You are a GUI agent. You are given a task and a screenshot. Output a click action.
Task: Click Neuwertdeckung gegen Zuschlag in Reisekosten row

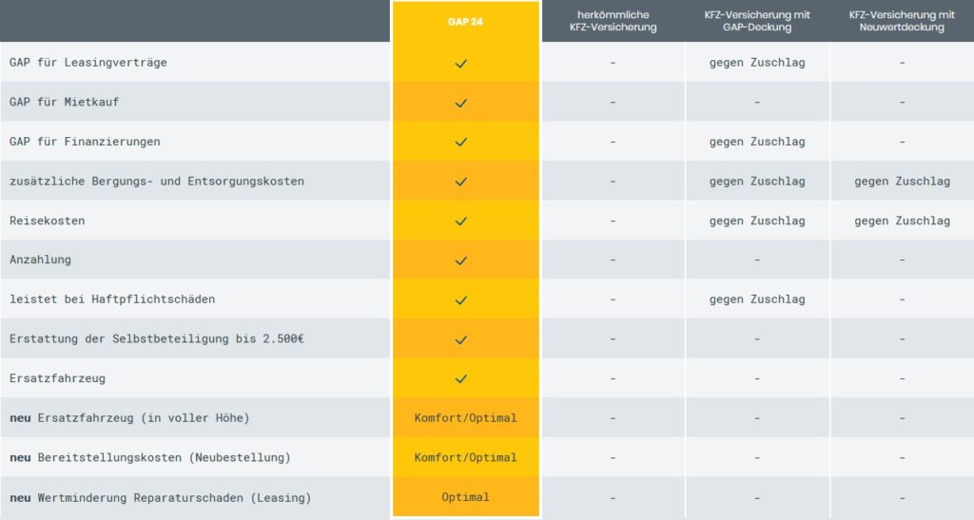point(902,221)
